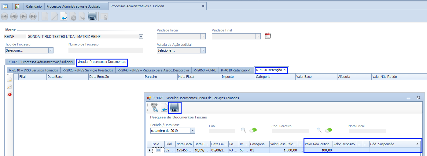Go to first record navigation arrow
The width and height of the screenshot is (427, 156).
click(4, 16)
